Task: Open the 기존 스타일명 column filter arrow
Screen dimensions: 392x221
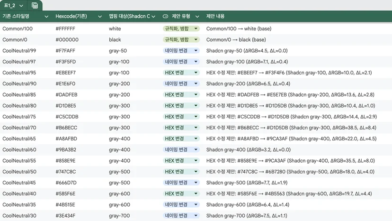Action: click(46, 17)
